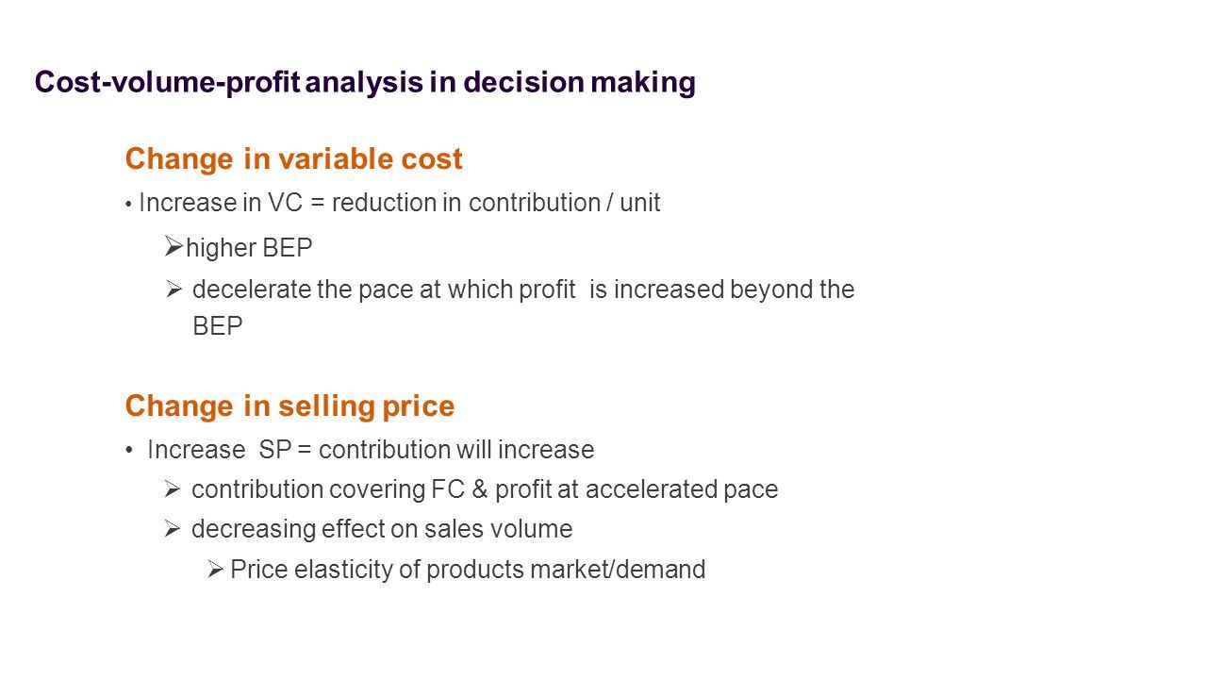Click 'contribution covering FC & profit' line
The image size is (1207, 679).
point(485,489)
